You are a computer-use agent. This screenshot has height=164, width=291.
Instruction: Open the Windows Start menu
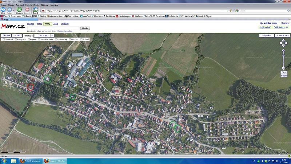click(x=4, y=161)
